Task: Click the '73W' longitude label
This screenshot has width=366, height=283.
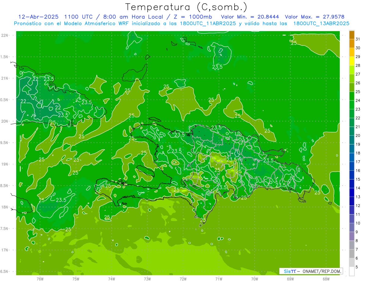Action: click(147, 279)
